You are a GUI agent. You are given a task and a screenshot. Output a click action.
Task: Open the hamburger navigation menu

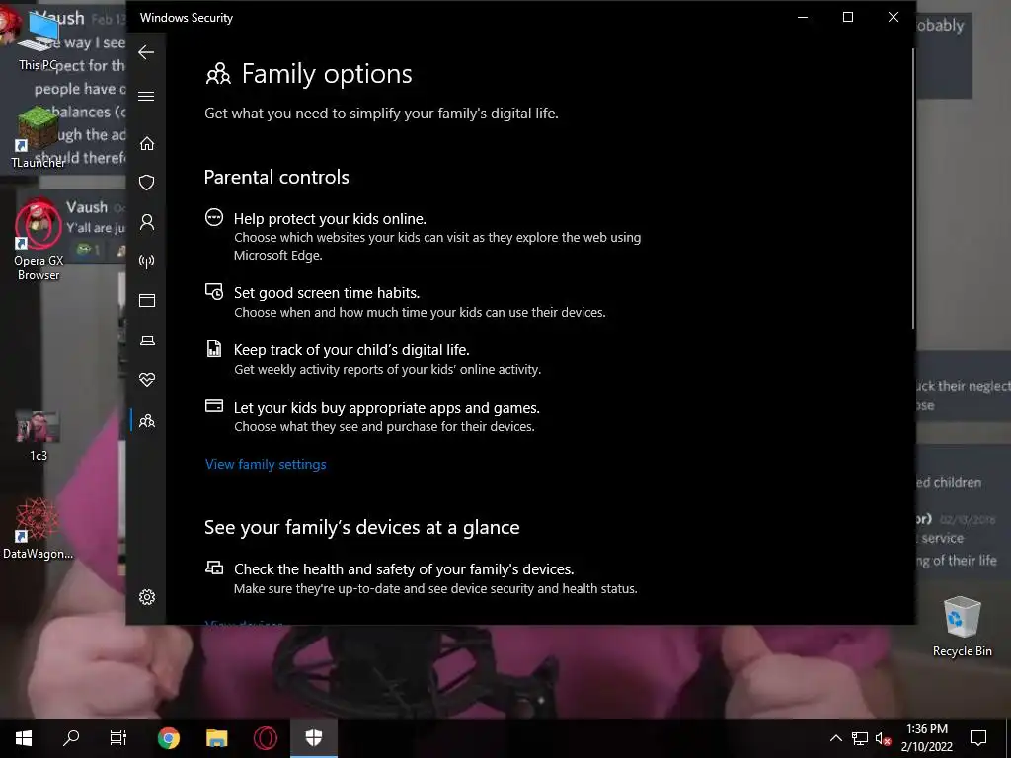146,96
